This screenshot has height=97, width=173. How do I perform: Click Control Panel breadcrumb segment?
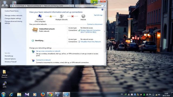(x=20, y=6)
